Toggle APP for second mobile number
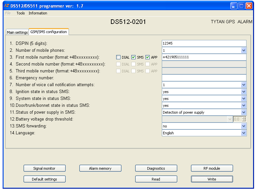This screenshot has width=257, height=191. (x=147, y=64)
